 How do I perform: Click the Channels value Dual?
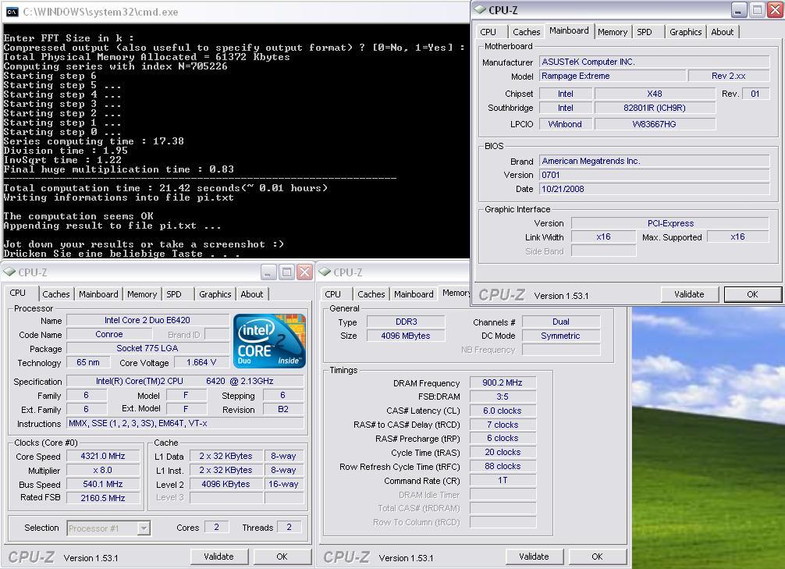pos(561,322)
